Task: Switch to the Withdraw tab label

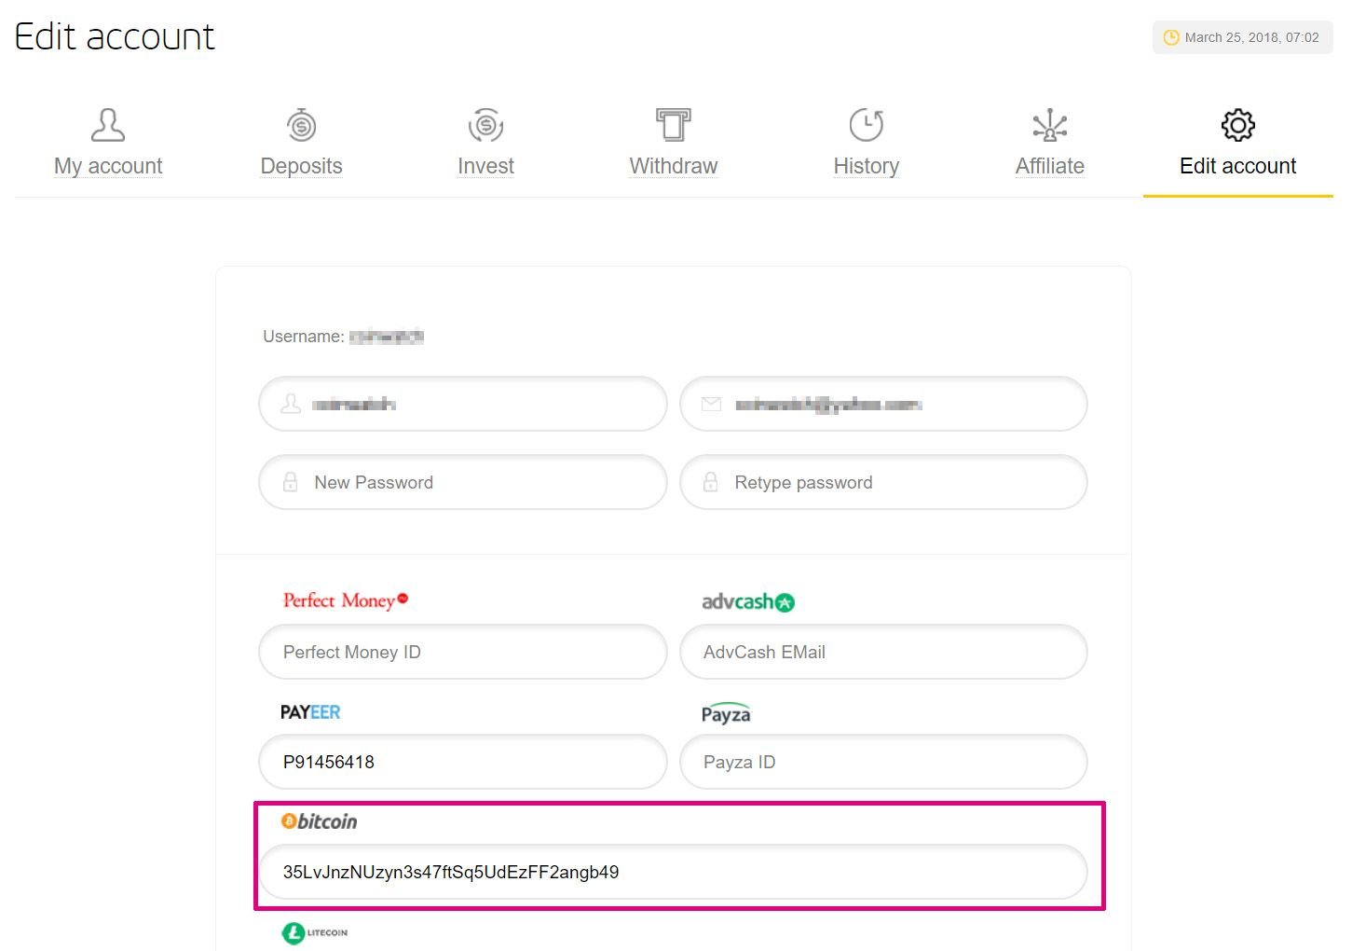Action: (673, 166)
